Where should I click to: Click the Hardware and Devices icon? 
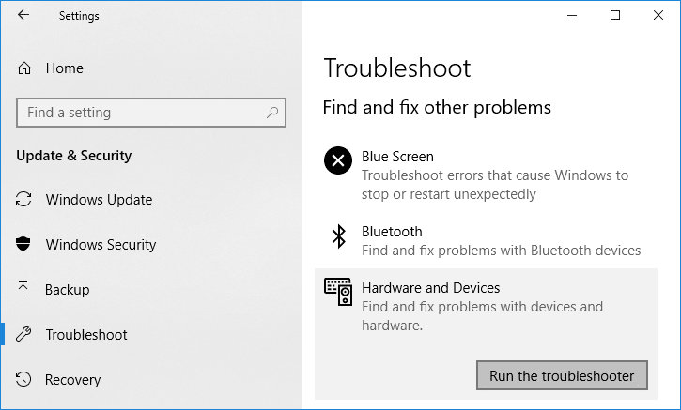pos(338,292)
